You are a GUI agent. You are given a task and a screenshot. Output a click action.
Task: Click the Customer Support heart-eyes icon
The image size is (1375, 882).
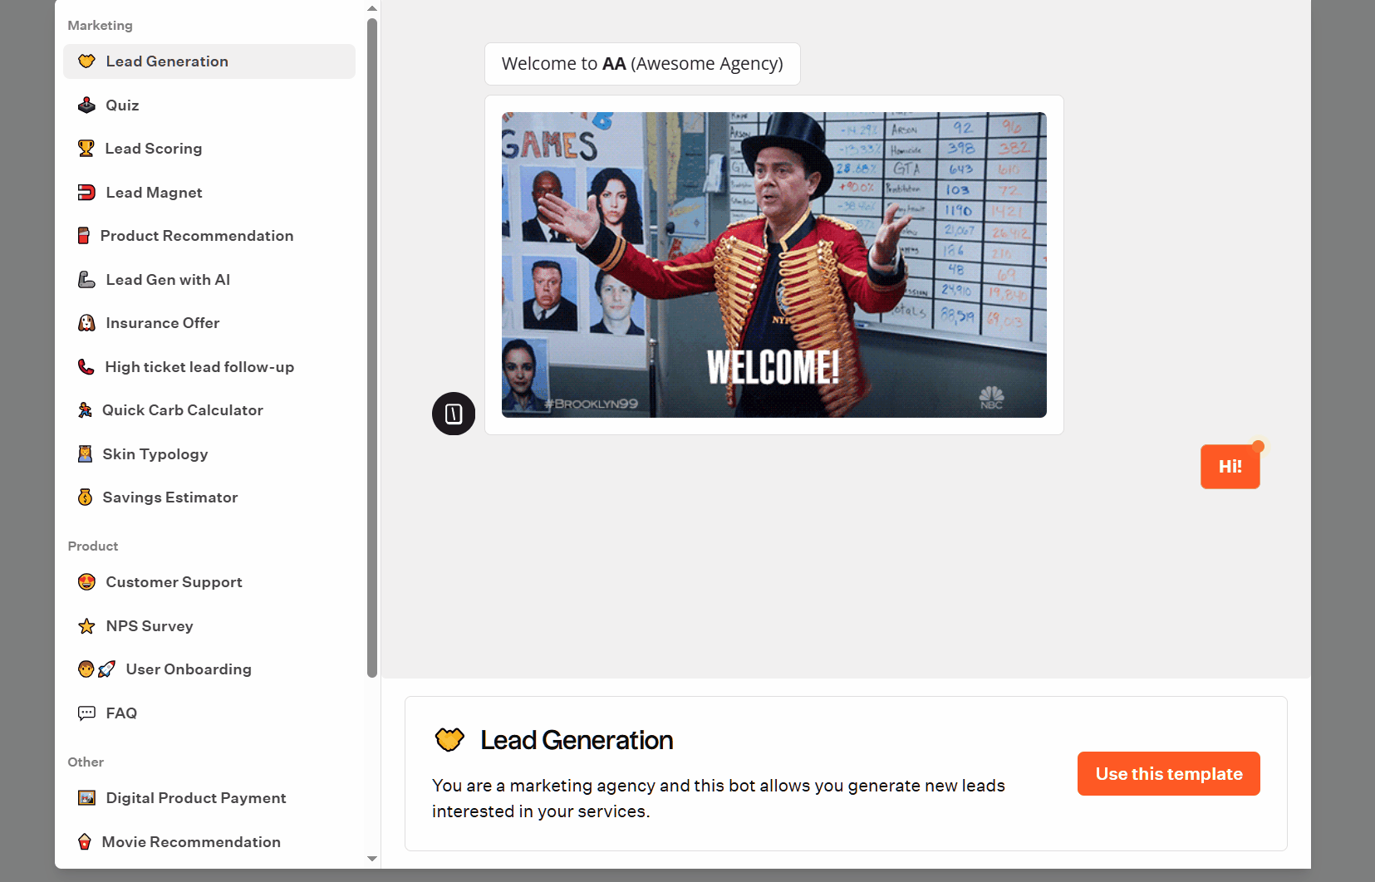click(86, 582)
